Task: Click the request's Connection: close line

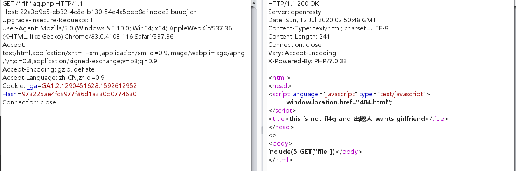Action: (x=29, y=102)
